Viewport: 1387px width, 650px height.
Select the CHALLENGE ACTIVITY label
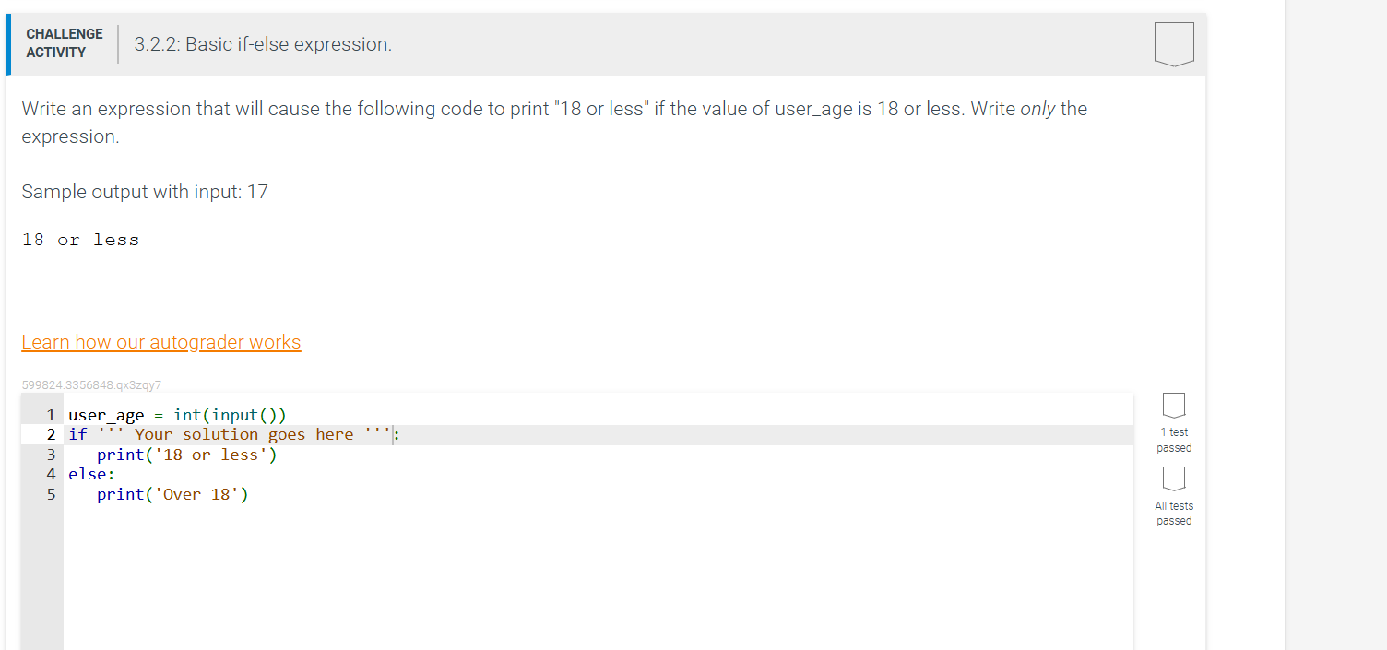click(64, 41)
